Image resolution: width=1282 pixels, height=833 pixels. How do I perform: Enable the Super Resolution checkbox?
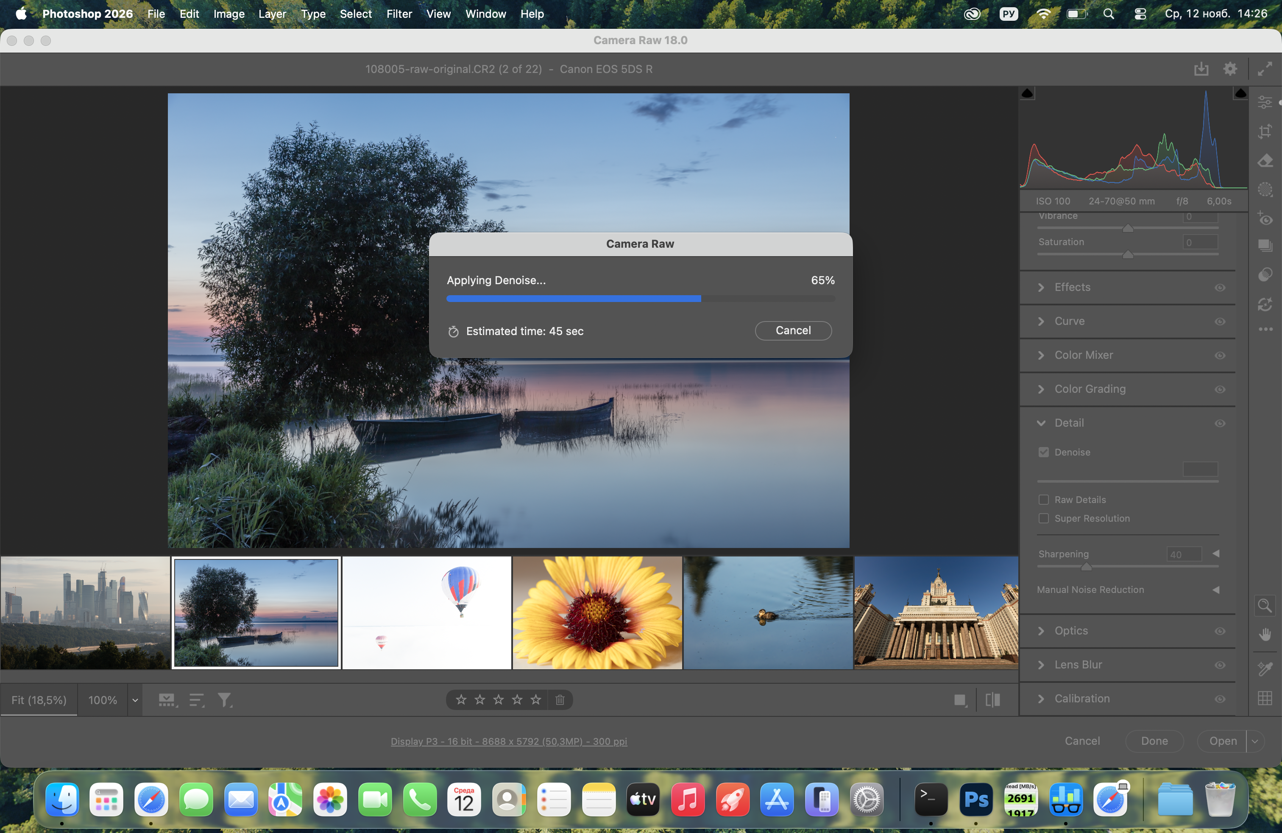(x=1043, y=518)
